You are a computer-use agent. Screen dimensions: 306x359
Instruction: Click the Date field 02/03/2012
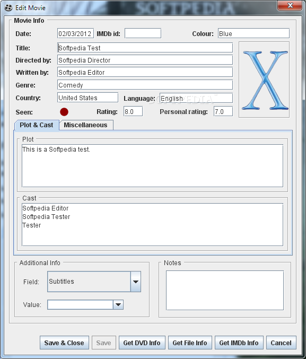tap(76, 33)
